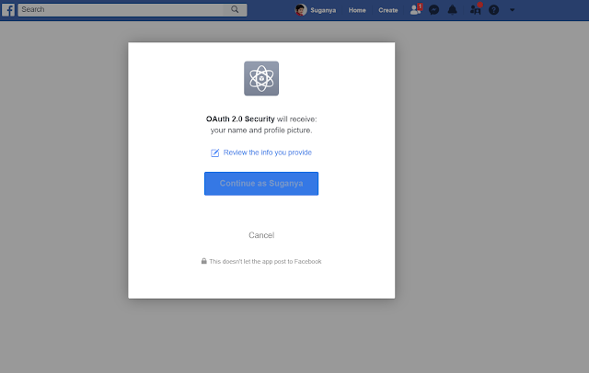Open the help question mark icon

pyautogui.click(x=493, y=10)
